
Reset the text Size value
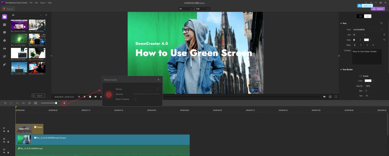click(x=384, y=35)
